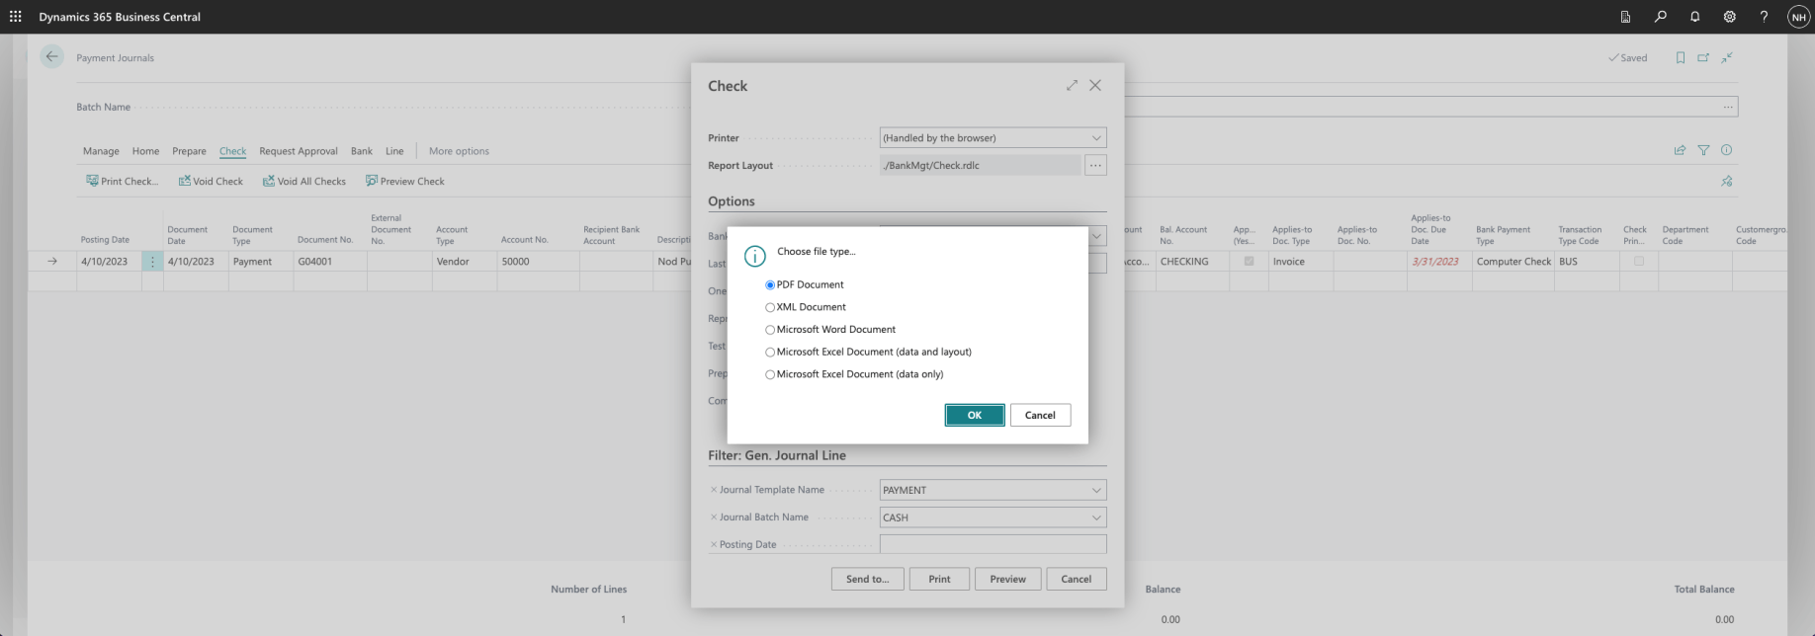Click the CHECKING bal. account cell
Screen dimensions: 1815x636
pyautogui.click(x=1192, y=262)
